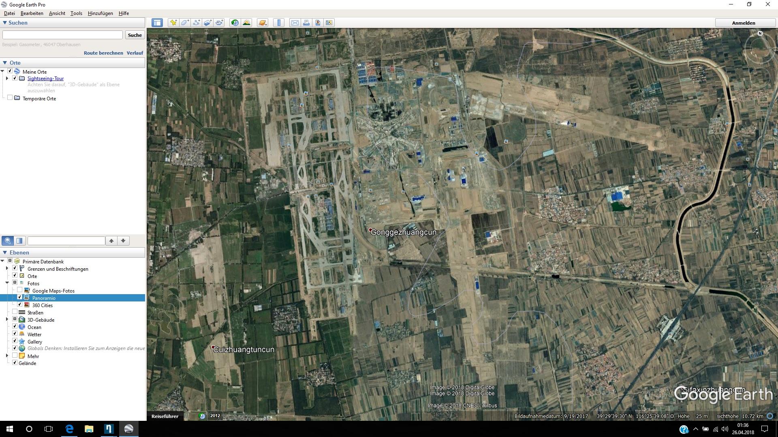Uncheck the Panoramio layer checkbox

click(19, 298)
